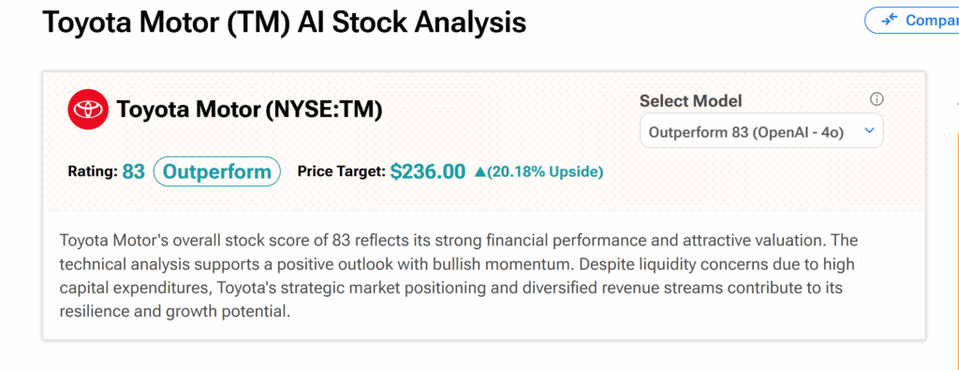Click the Select Model label
Viewport: 959px width, 370px height.
pyautogui.click(x=690, y=100)
